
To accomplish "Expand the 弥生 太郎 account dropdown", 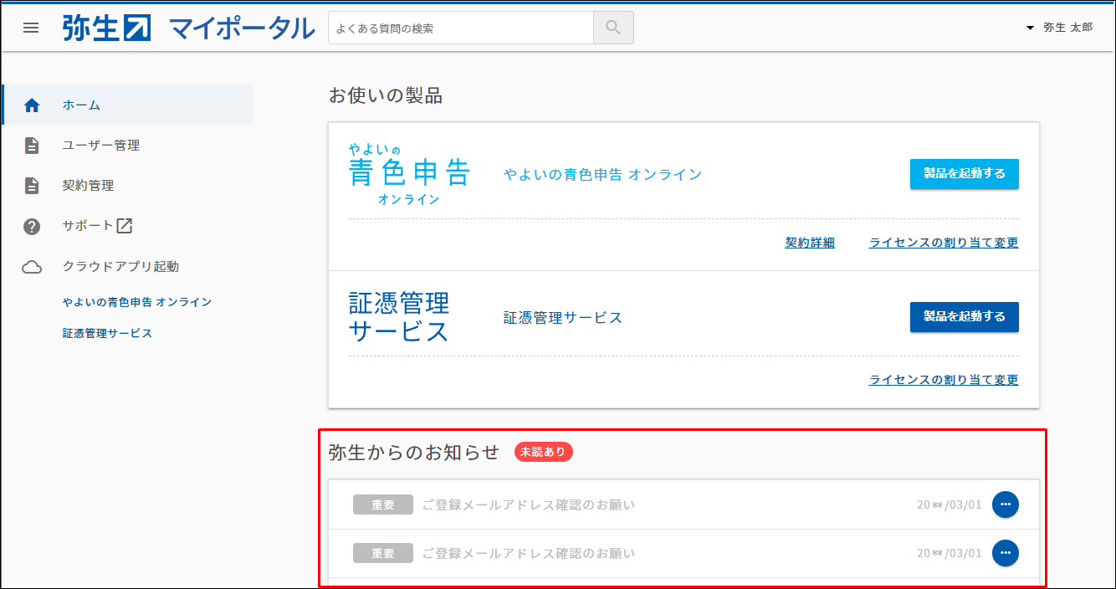I will point(1059,28).
